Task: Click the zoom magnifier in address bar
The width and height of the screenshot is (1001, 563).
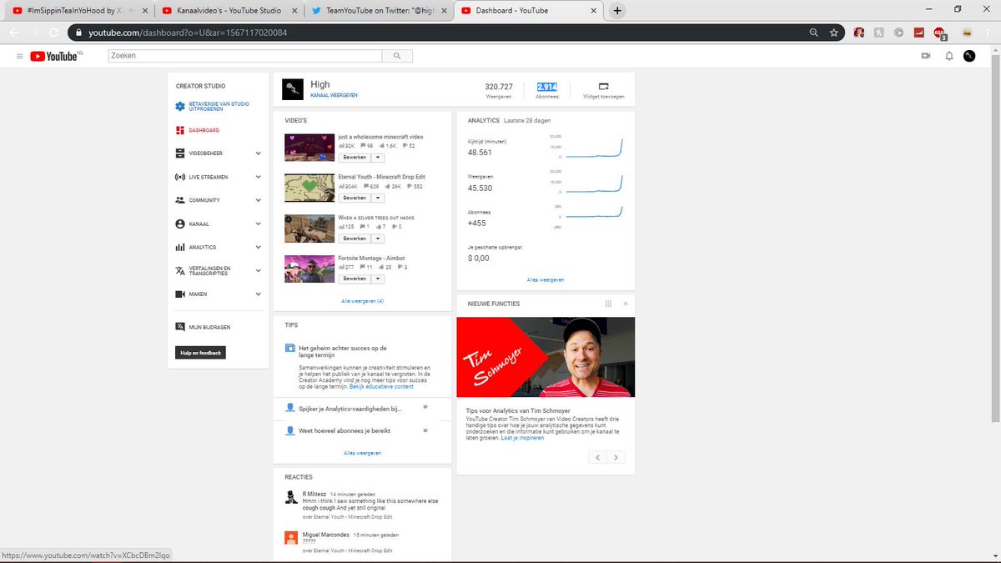Action: (x=813, y=33)
